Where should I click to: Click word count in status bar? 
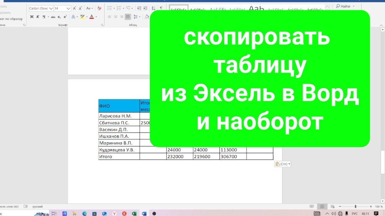[x=10, y=207]
